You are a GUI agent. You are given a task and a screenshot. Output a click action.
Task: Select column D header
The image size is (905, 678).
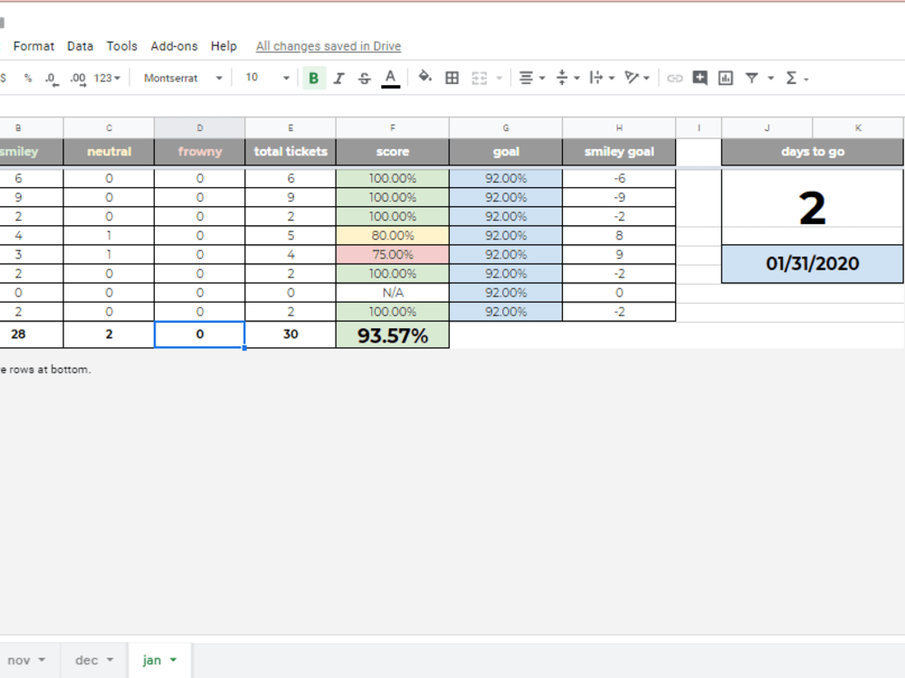tap(200, 128)
